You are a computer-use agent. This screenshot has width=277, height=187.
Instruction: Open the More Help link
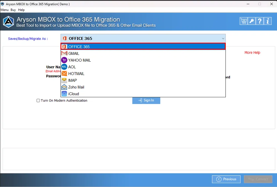click(x=252, y=52)
